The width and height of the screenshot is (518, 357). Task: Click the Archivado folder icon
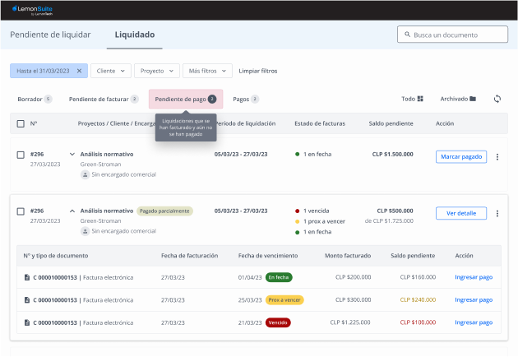click(x=473, y=99)
